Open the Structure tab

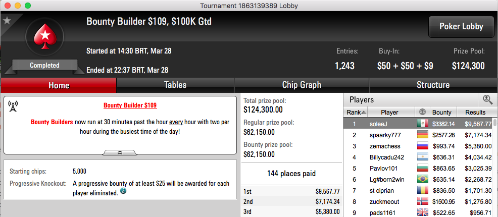[433, 85]
